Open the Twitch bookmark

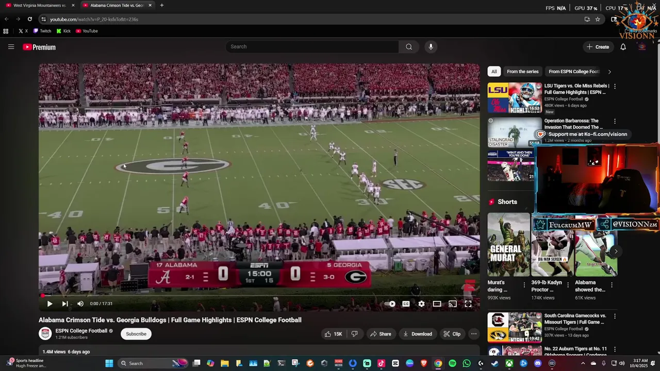coord(42,31)
